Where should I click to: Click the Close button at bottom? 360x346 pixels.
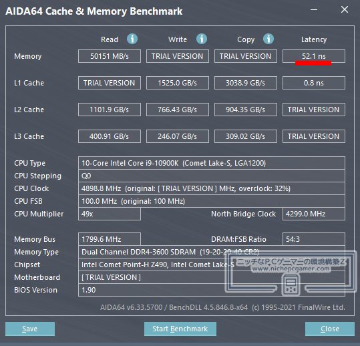330,329
